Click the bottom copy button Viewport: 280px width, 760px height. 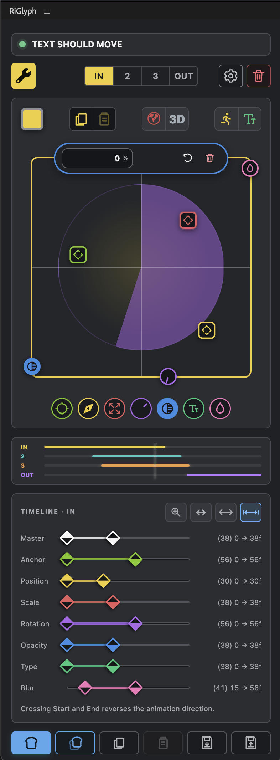coord(119,743)
